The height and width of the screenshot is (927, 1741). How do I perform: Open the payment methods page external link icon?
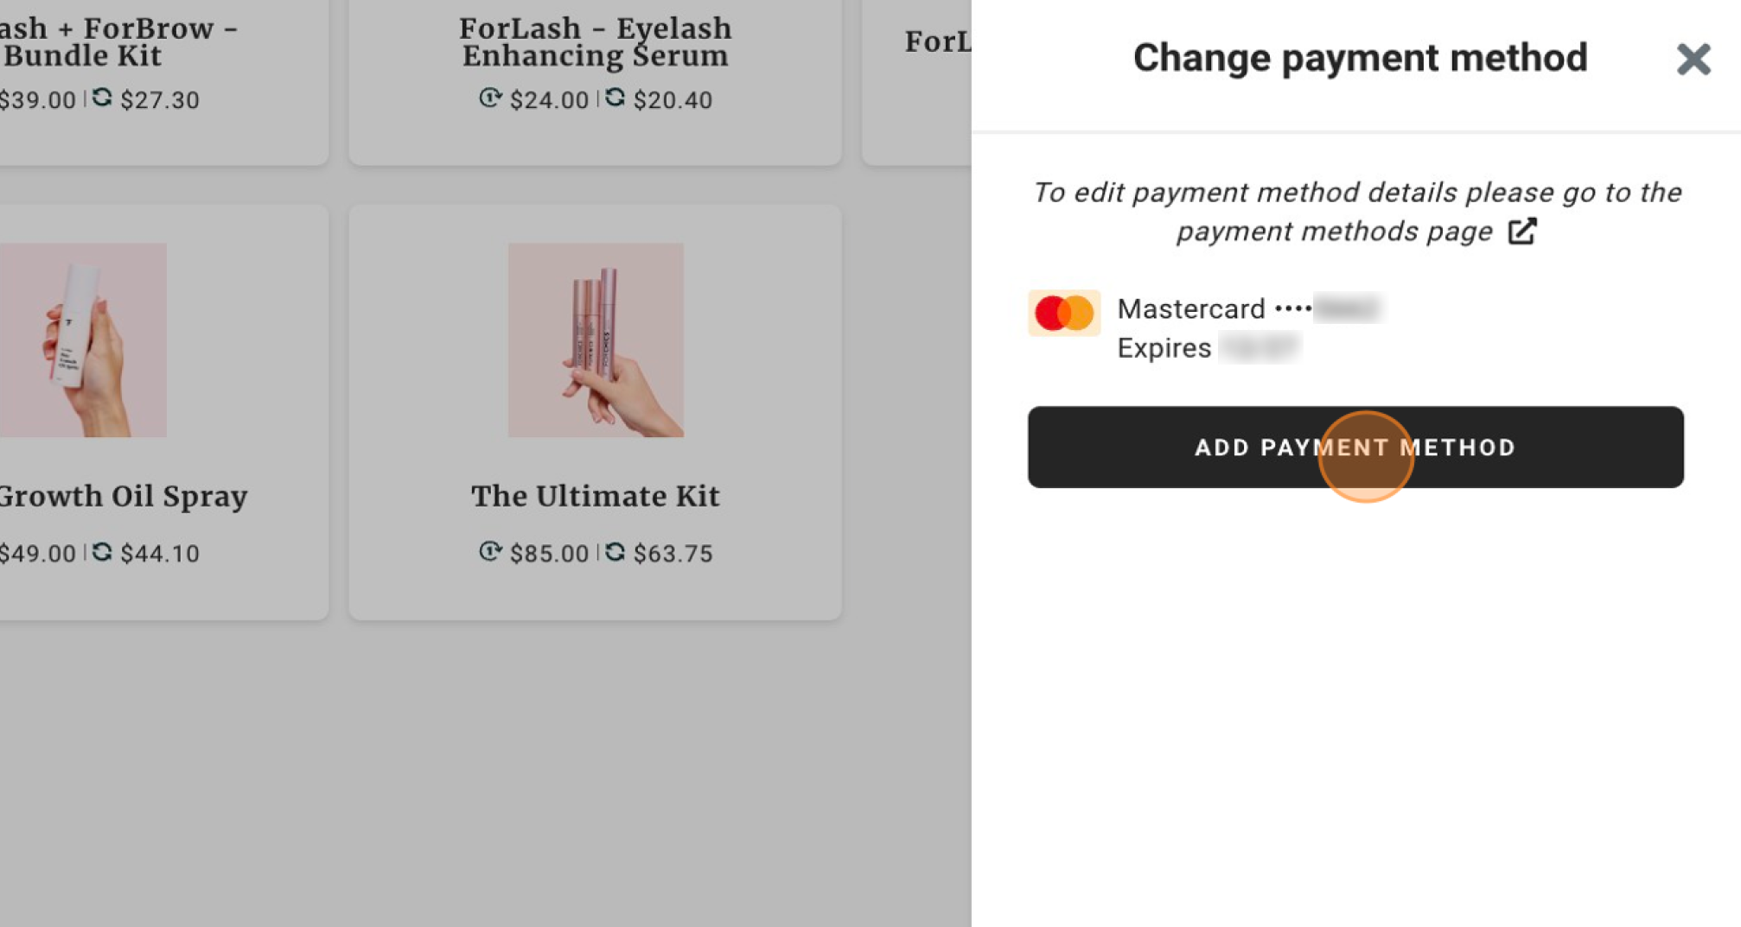1521,232
